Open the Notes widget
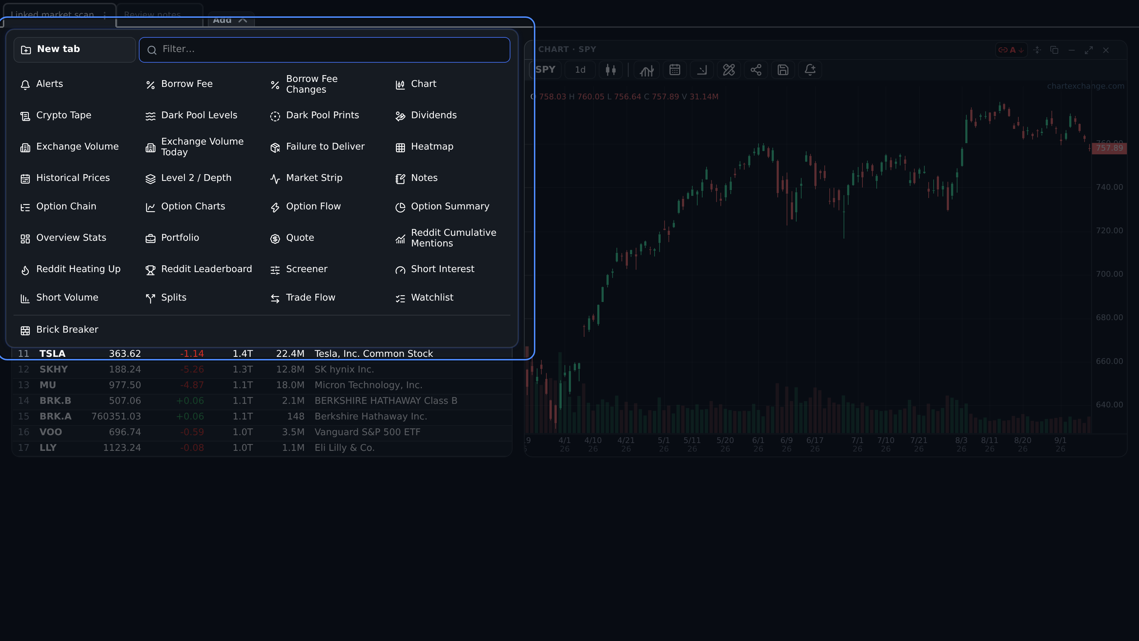 pyautogui.click(x=416, y=178)
